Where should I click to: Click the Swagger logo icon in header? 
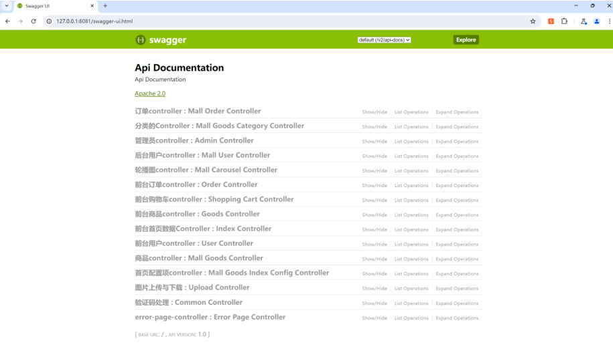[140, 40]
